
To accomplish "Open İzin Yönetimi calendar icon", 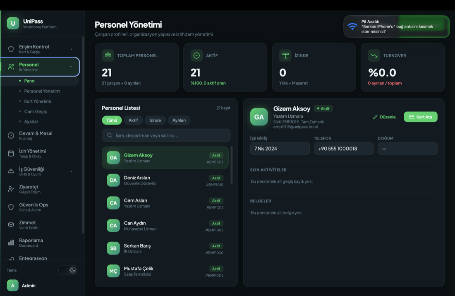I will pos(11,153).
